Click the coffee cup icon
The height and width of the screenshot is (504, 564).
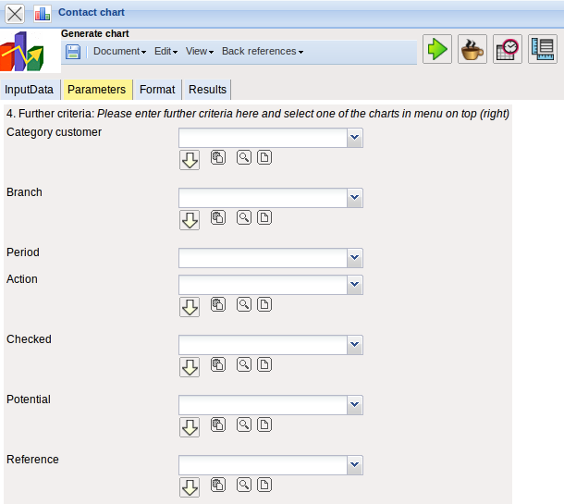tap(472, 49)
